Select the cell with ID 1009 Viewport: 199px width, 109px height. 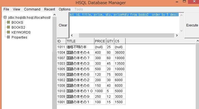click(x=62, y=96)
